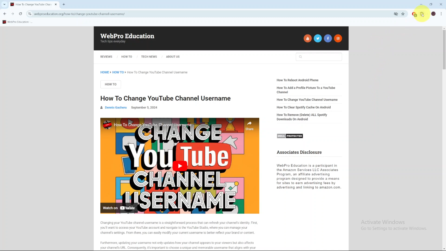
Task: Reload the current page
Action: 20,14
